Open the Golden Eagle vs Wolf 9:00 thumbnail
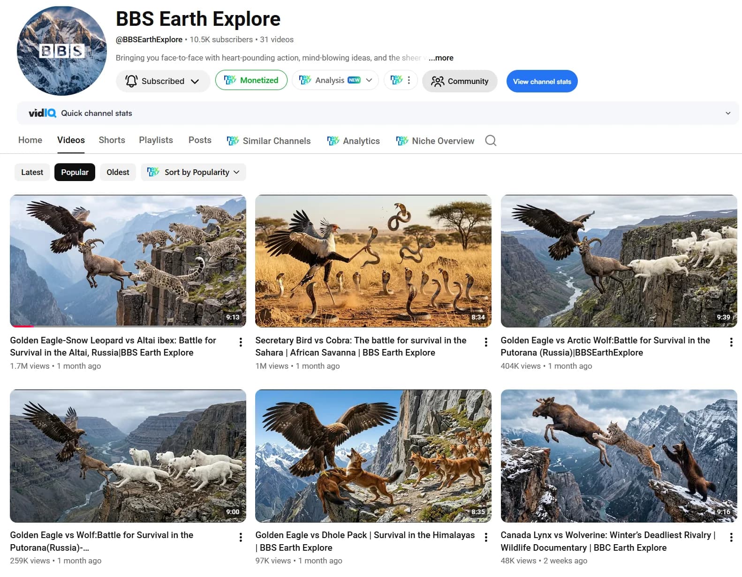742x577 pixels. click(x=128, y=456)
